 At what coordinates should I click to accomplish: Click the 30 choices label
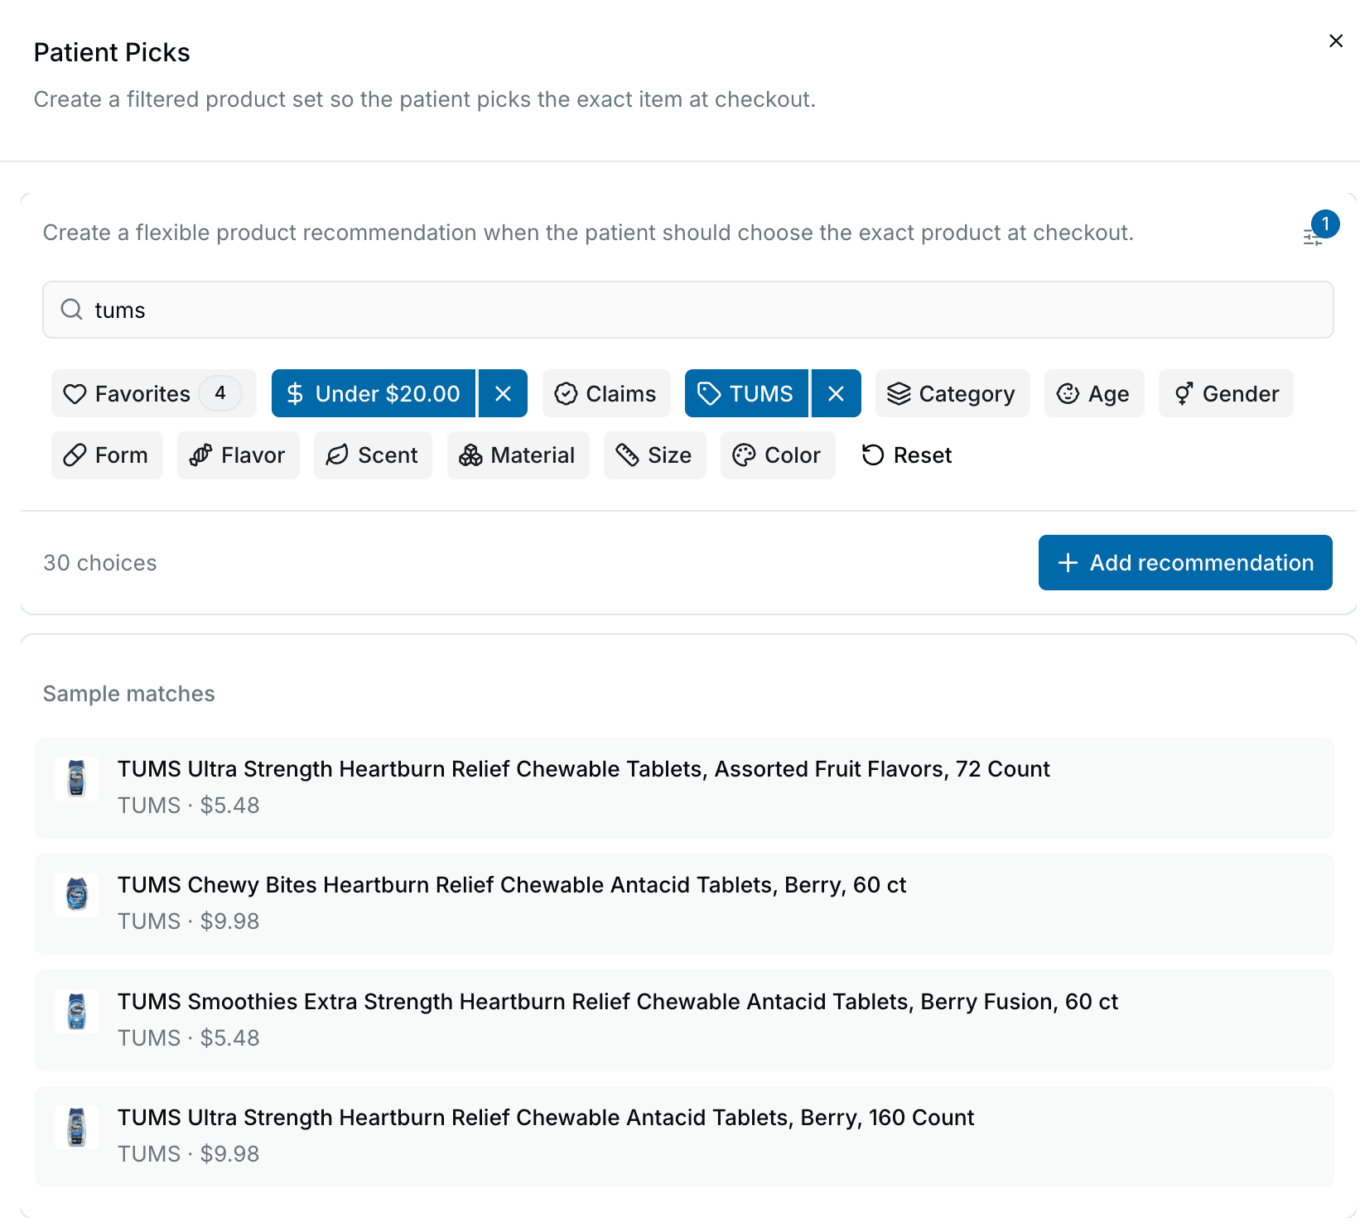pos(100,563)
